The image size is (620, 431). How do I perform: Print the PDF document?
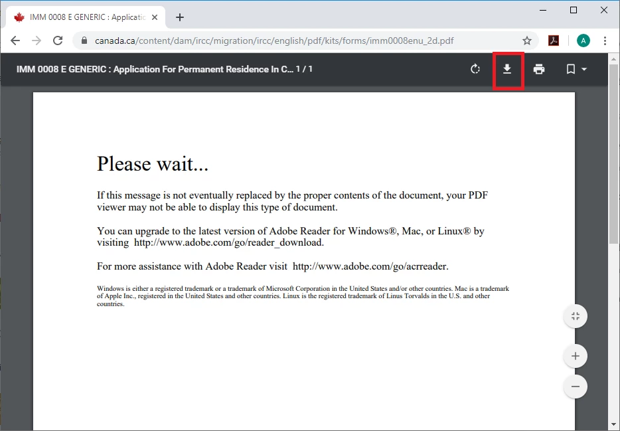(x=539, y=69)
